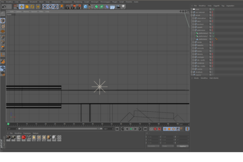The image size is (243, 162).
Task: Open Material Manager Texture menu
Action: pyautogui.click(x=36, y=133)
